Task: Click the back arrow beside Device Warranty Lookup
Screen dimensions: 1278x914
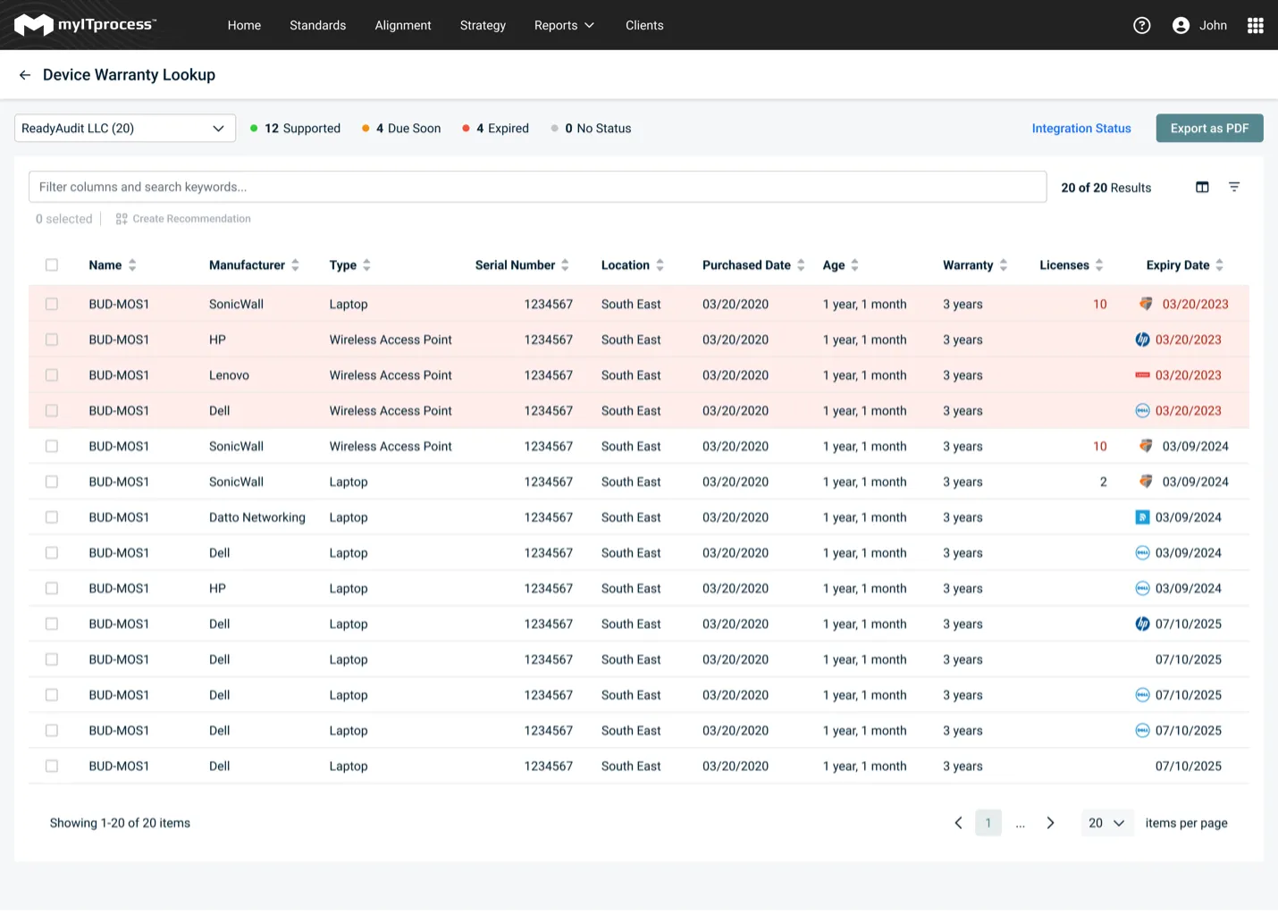Action: (25, 75)
